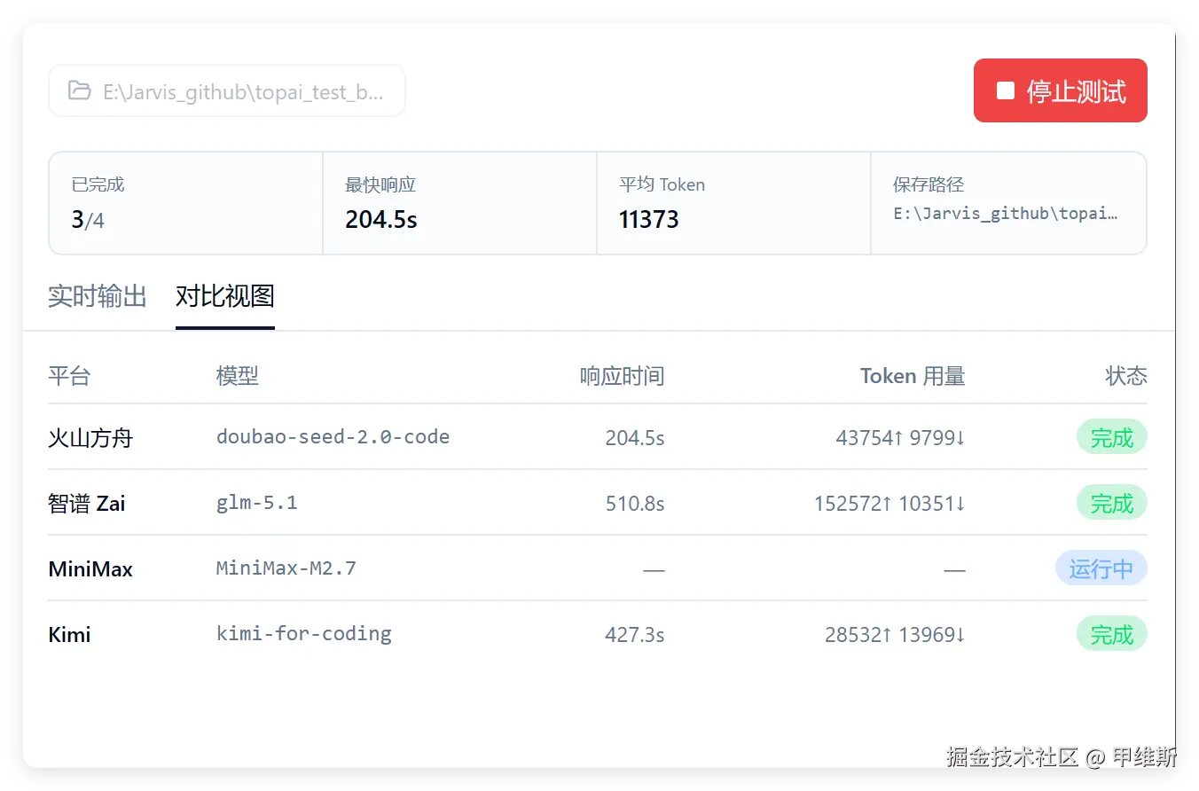Viewport: 1199px width, 791px height.
Task: Click token usage 43754↑ 9799↓
Action: tap(900, 437)
